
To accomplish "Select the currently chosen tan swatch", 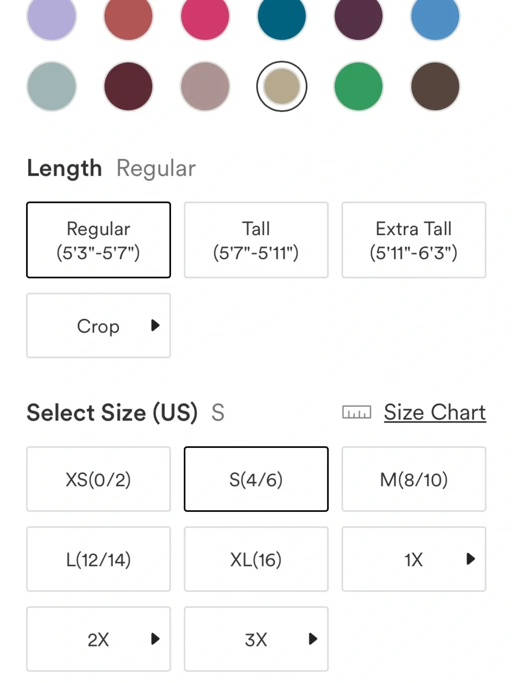I will 282,86.
